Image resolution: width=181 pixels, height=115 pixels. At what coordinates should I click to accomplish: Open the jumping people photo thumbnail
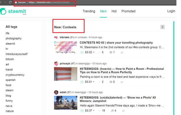pos(66,103)
